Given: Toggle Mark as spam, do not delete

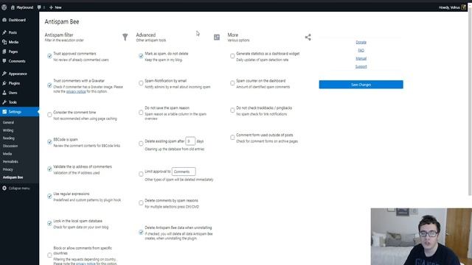Looking at the screenshot, I should tap(141, 56).
